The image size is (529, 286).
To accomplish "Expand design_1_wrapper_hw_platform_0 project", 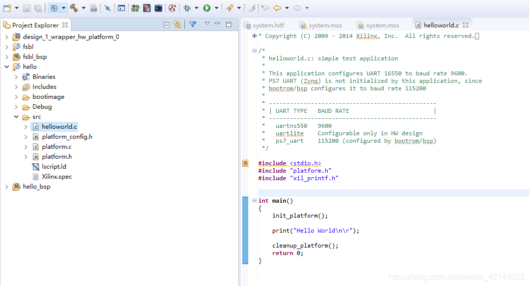I will [x=7, y=37].
